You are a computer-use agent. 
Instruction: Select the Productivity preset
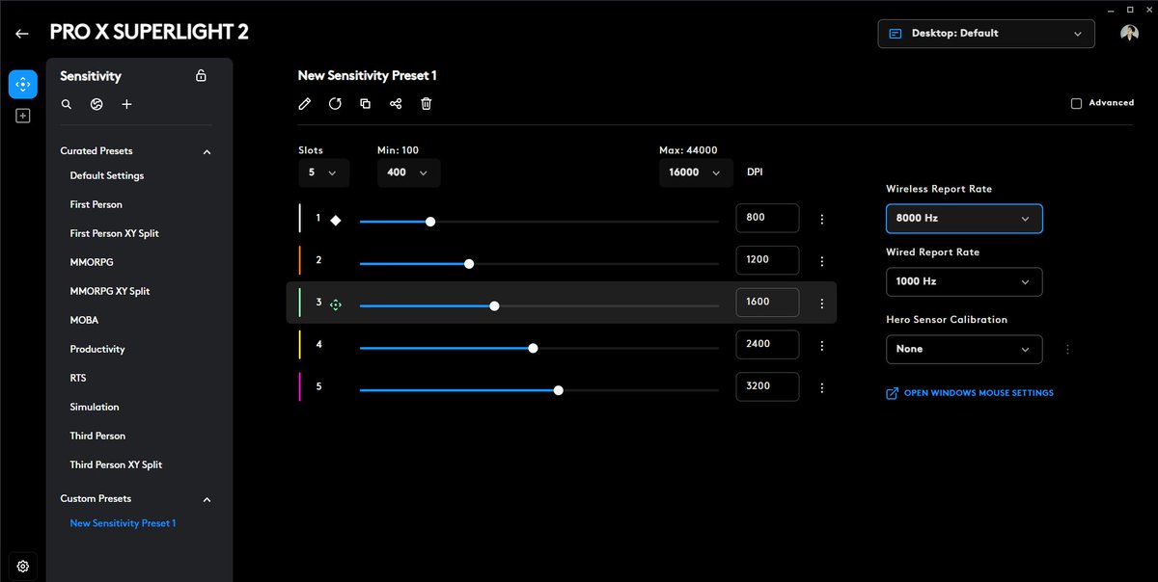(97, 350)
